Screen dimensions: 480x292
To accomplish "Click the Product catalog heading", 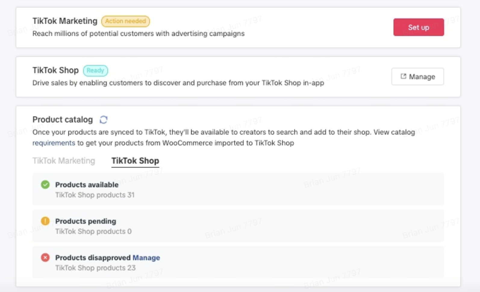I will point(63,120).
